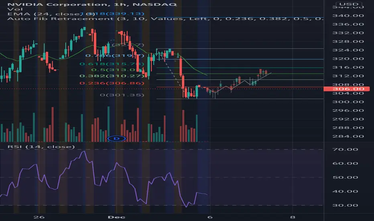Click the RSI 50.00 scale label
Image resolution: width=374 pixels, height=221 pixels.
click(345, 178)
